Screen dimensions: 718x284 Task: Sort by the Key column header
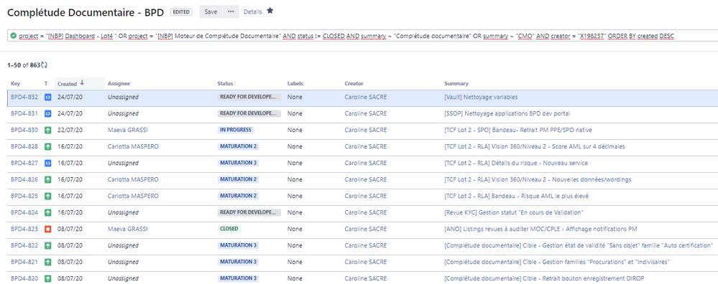(16, 84)
